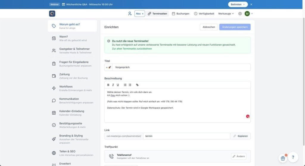
Task: Open Kommunikation section
Action: 72,100
